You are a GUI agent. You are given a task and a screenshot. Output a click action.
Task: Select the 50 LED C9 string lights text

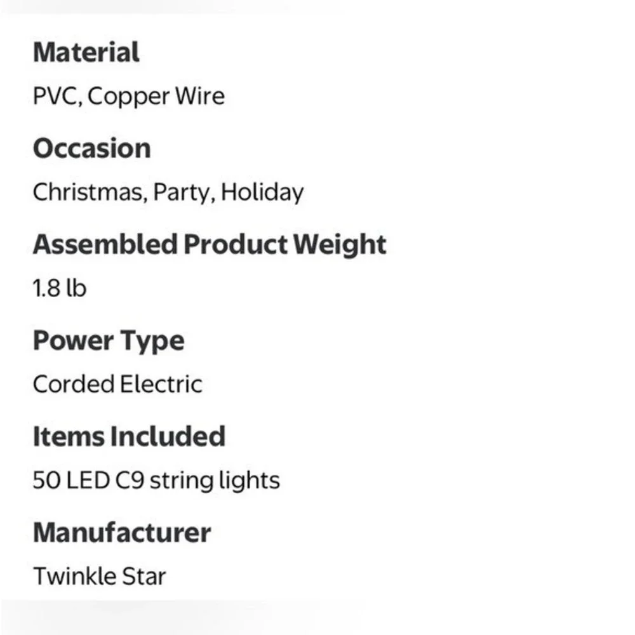(156, 481)
